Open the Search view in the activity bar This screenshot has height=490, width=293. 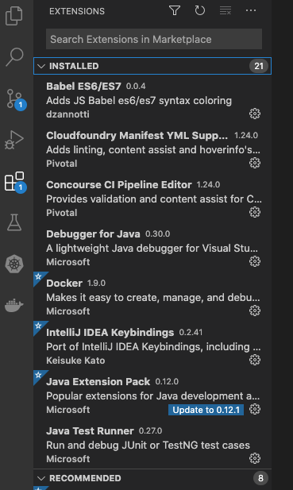pyautogui.click(x=14, y=57)
